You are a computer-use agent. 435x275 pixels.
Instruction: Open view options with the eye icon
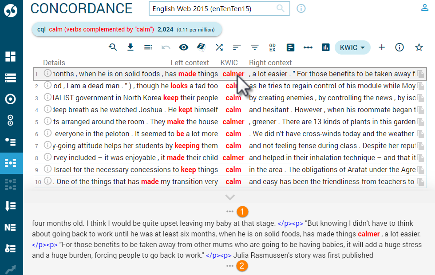(183, 47)
